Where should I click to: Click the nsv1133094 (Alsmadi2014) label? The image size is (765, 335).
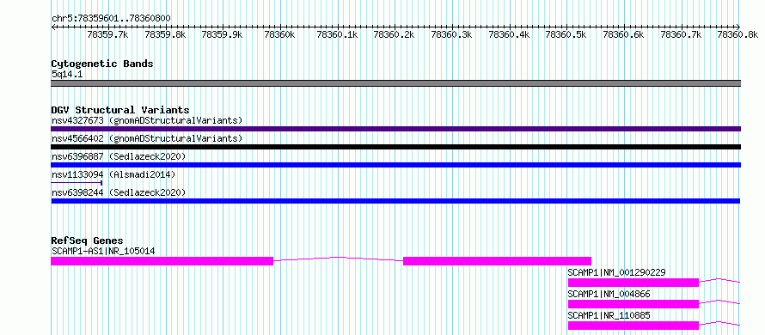(x=113, y=174)
